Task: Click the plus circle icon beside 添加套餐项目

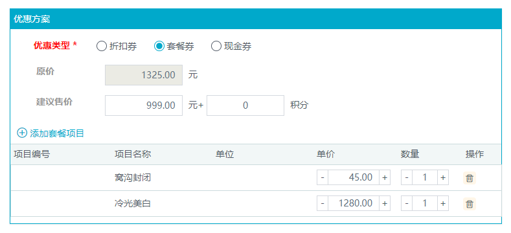Action: point(22,133)
